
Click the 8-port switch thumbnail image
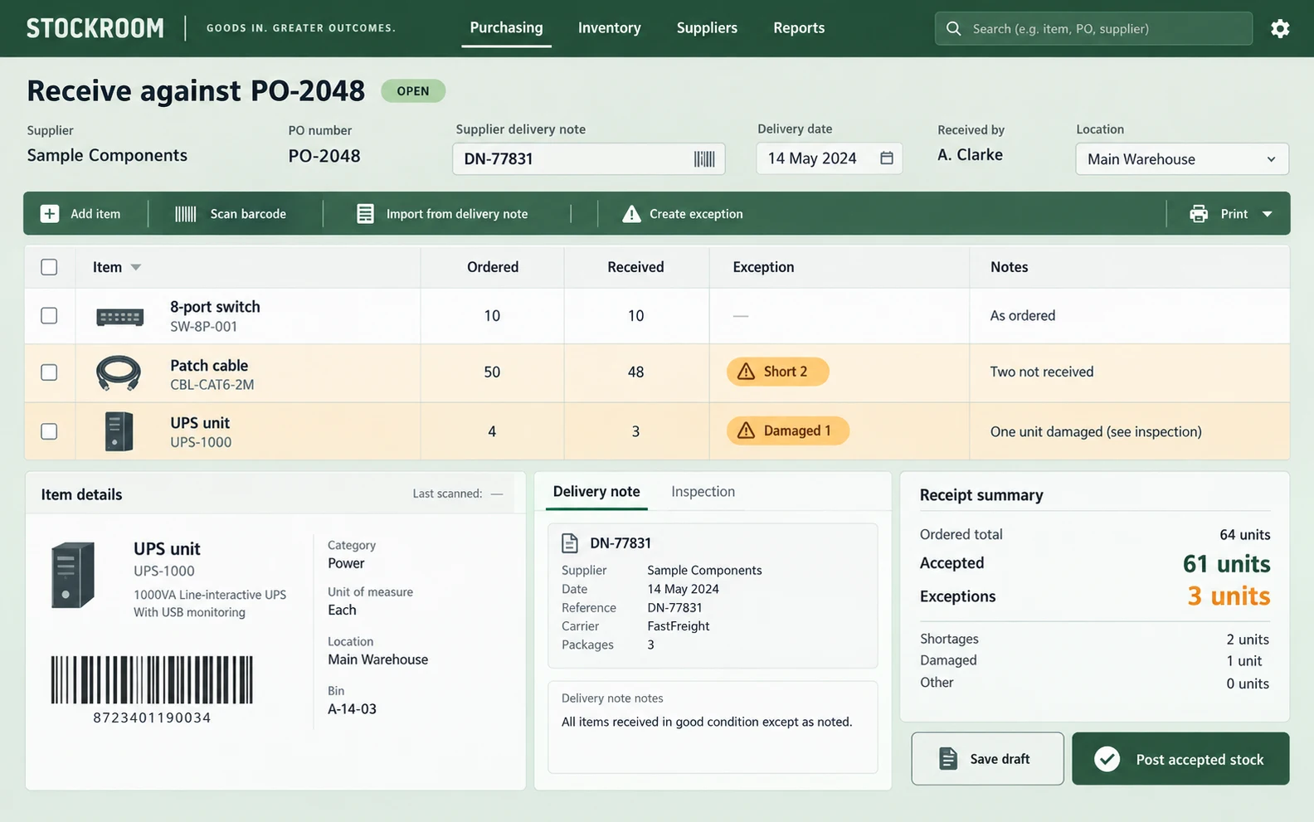coord(120,316)
